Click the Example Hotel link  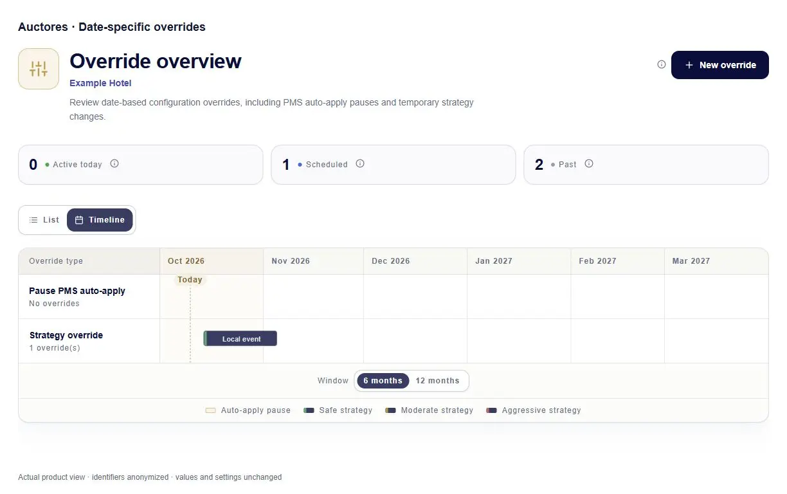[100, 83]
